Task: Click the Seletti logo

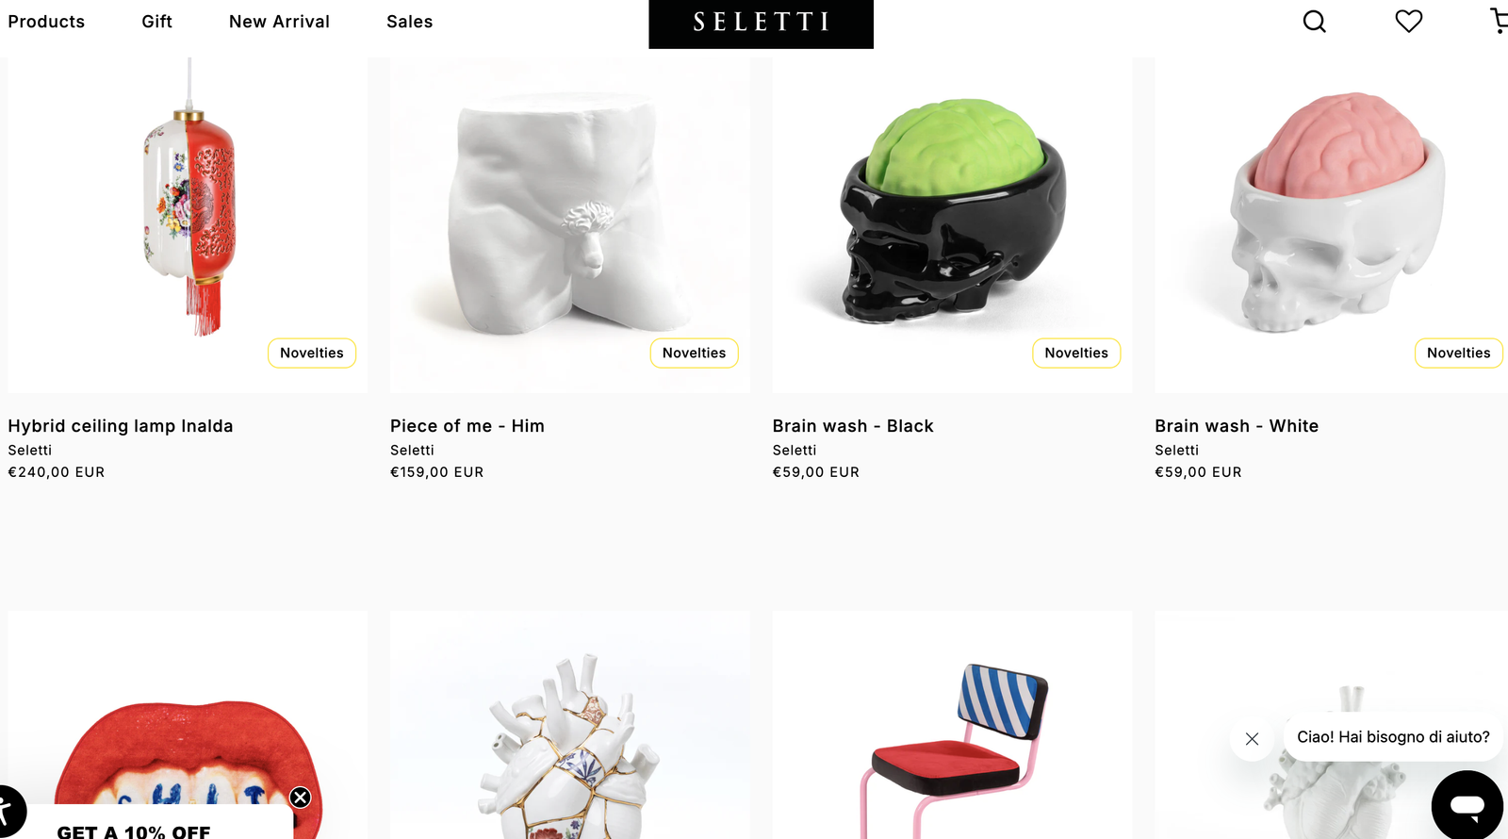Action: pos(761,23)
